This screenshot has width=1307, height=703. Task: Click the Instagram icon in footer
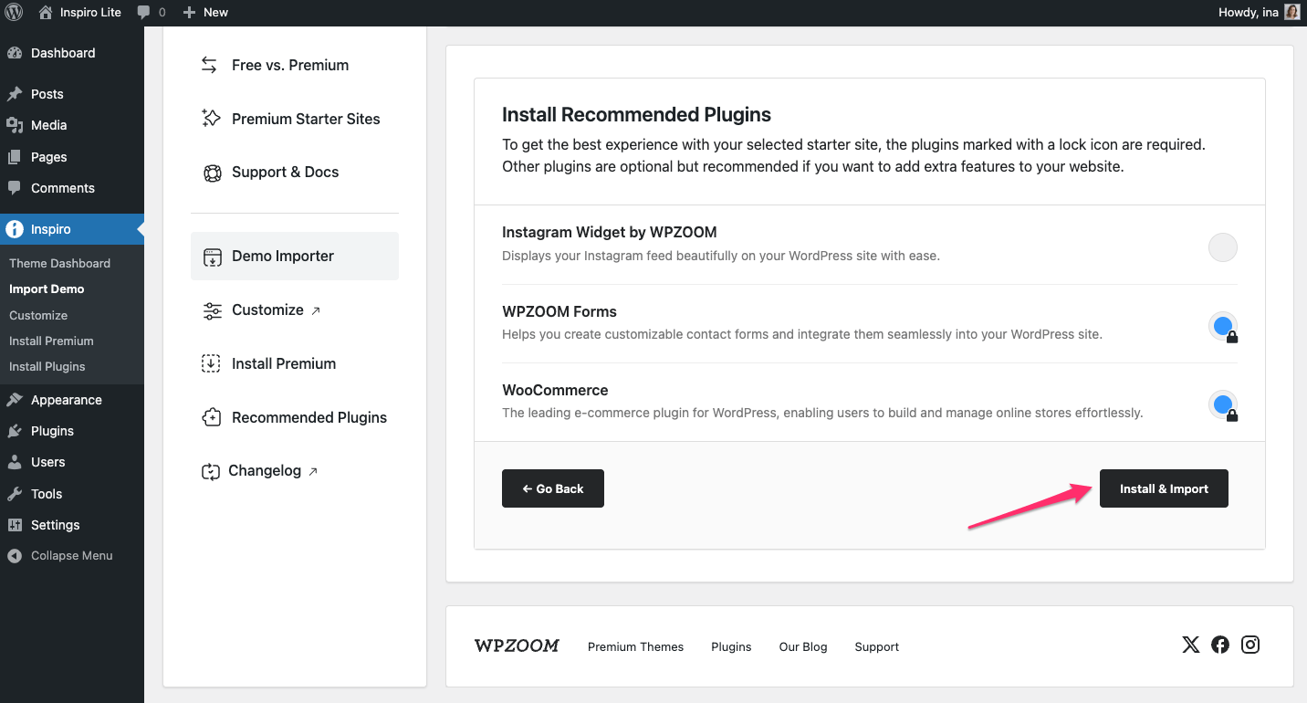(x=1250, y=645)
